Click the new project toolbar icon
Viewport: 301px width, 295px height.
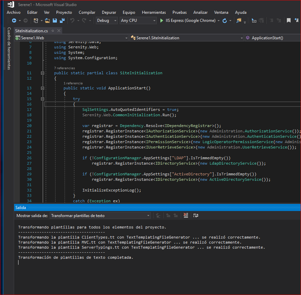coord(36,20)
